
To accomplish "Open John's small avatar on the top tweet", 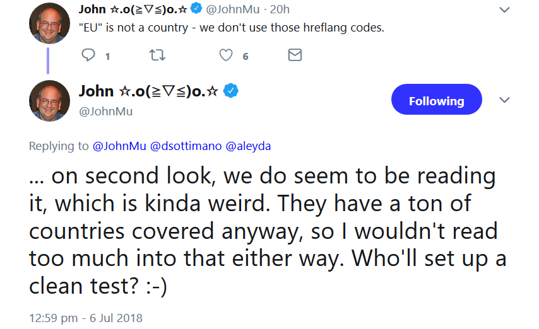I will pos(49,23).
